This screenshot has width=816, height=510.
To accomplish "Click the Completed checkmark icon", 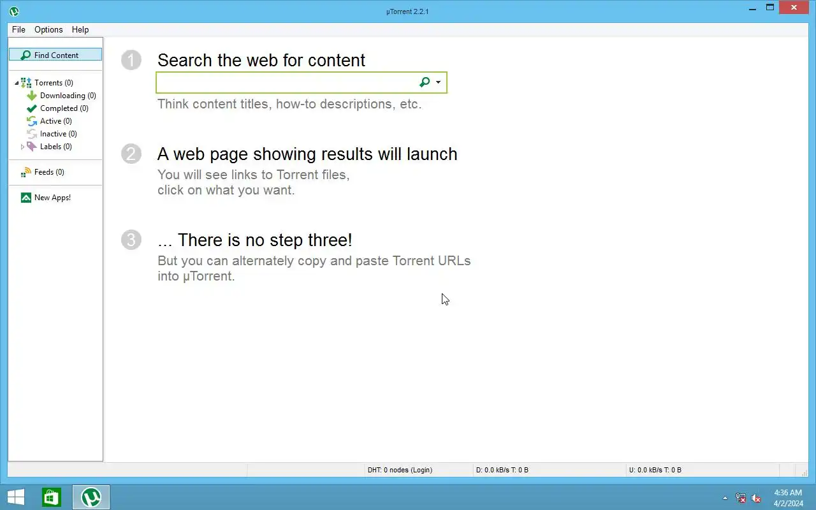I will (x=32, y=108).
